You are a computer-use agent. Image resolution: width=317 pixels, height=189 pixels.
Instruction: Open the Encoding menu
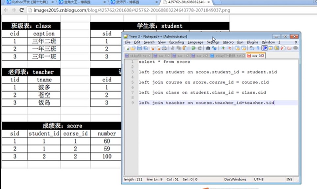176,42
